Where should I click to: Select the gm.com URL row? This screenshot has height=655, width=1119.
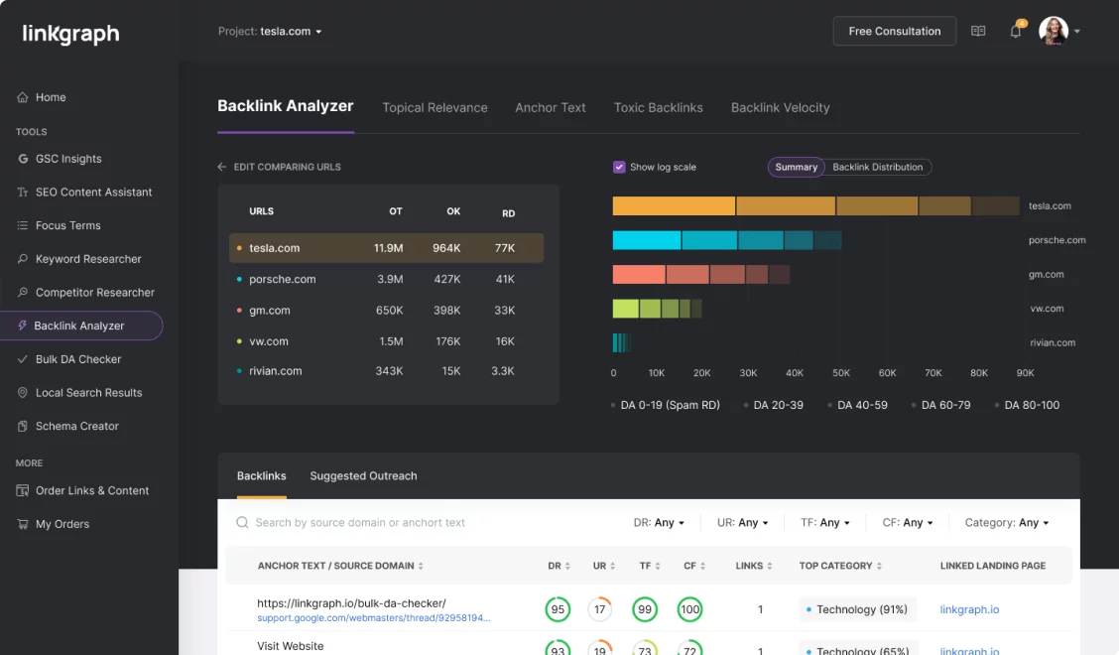point(386,310)
